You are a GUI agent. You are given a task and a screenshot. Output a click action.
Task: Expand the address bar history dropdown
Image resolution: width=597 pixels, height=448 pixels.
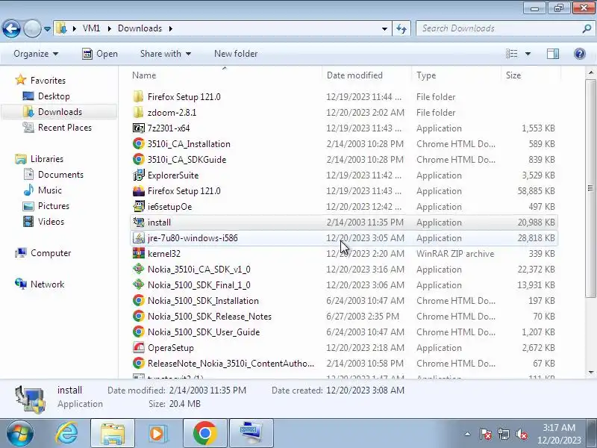384,28
